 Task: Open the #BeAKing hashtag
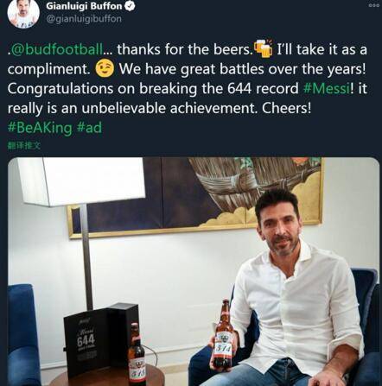(x=40, y=128)
